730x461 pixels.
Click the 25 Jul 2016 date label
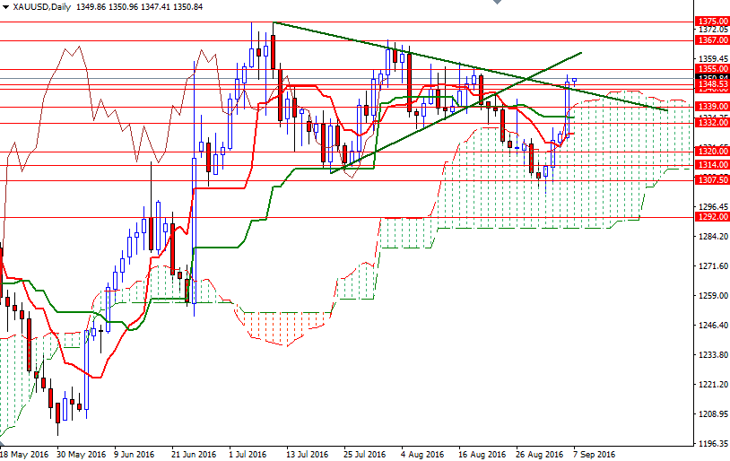coord(364,455)
